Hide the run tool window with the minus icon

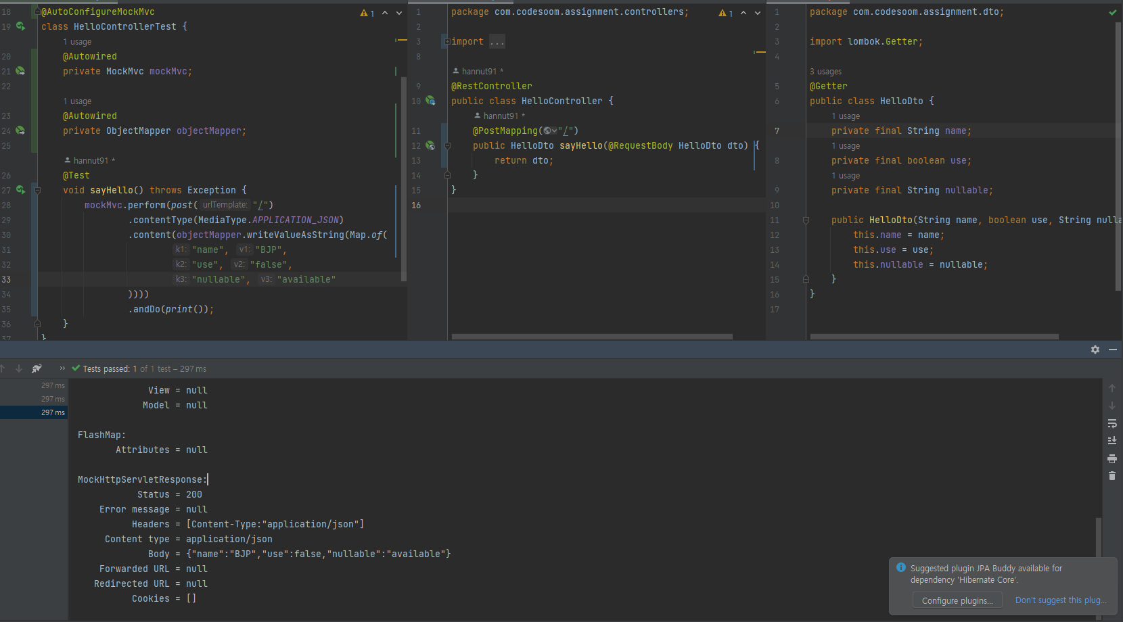(1113, 350)
